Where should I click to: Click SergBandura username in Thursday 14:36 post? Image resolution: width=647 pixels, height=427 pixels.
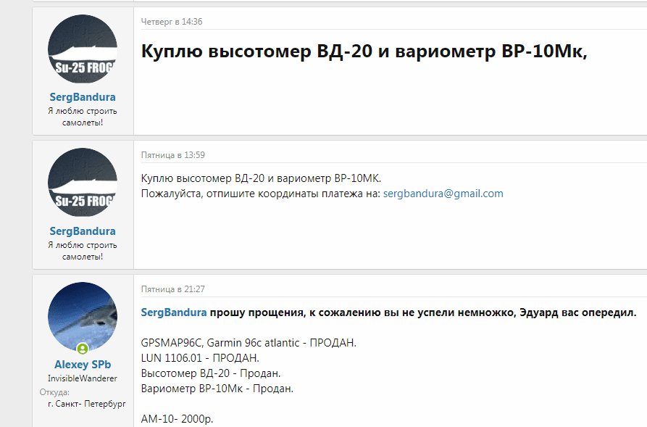click(83, 97)
